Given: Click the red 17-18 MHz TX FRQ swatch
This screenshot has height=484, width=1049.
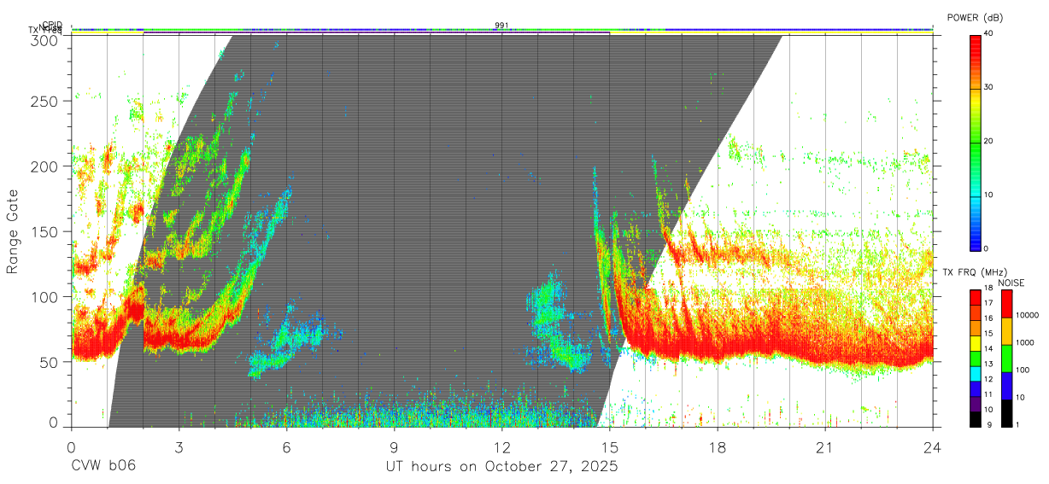Looking at the screenshot, I should pos(975,298).
